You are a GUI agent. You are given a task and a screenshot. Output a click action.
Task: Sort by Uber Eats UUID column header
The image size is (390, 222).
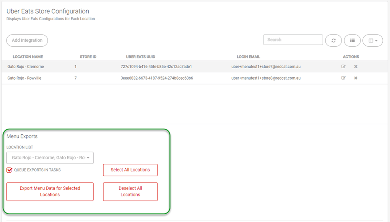(x=140, y=57)
